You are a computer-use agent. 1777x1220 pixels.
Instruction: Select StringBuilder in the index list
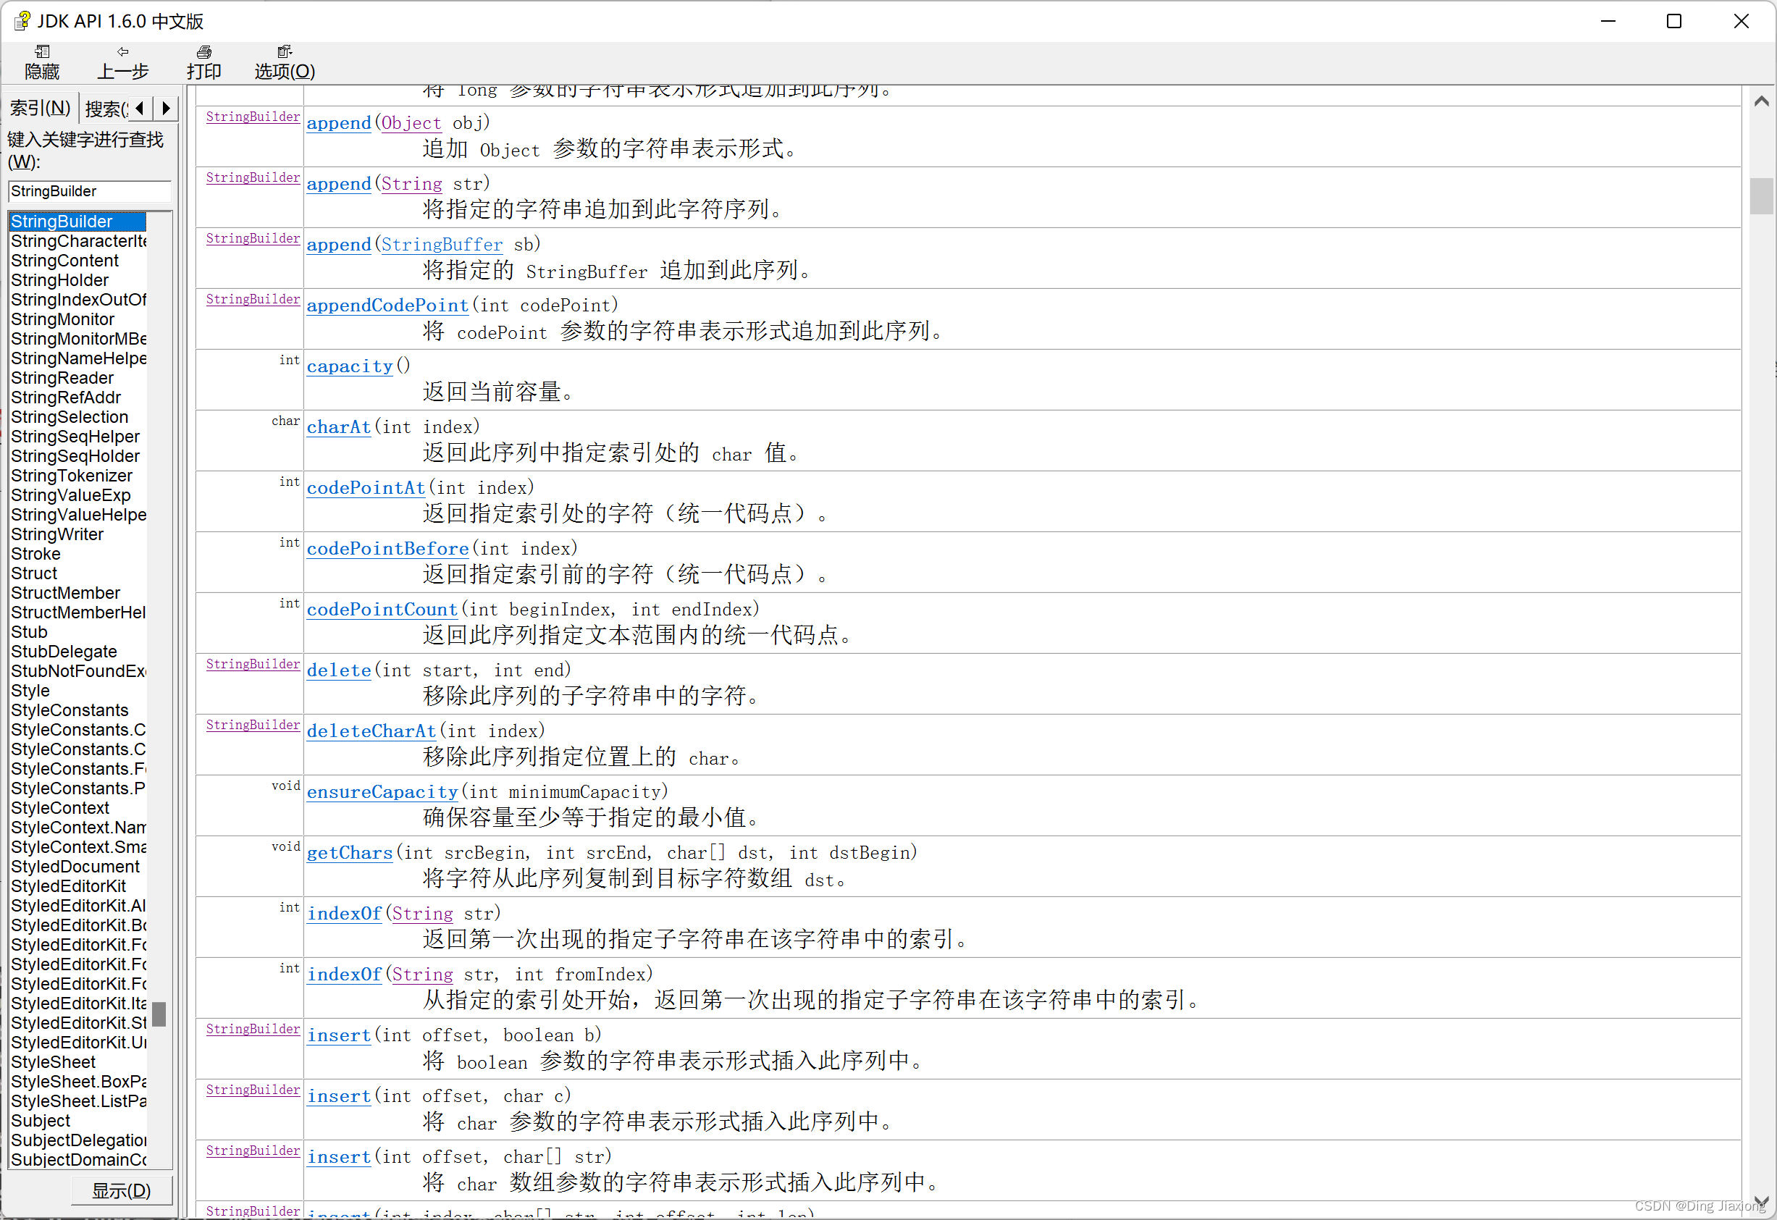(77, 222)
